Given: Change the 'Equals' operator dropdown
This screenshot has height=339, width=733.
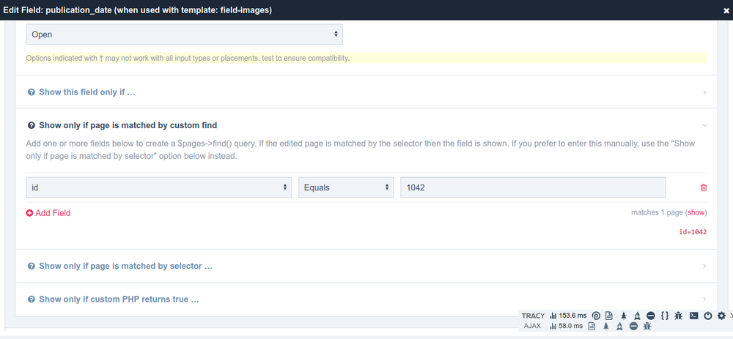Looking at the screenshot, I should (x=346, y=187).
